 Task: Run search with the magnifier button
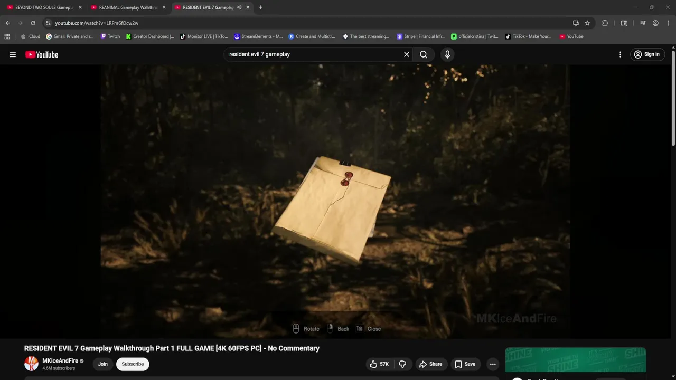coord(424,54)
